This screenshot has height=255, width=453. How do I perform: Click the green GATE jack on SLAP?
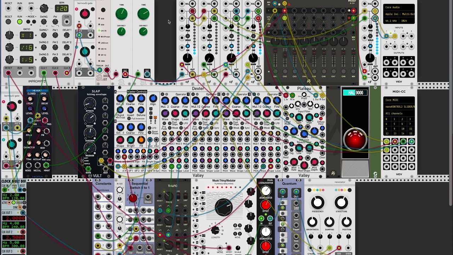[88, 169]
